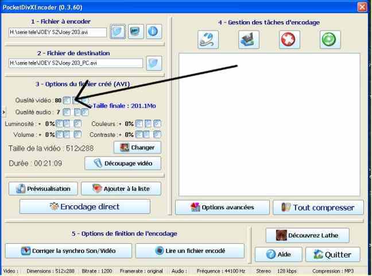This screenshot has width=372, height=276.
Task: Click 'Framerate : original' in the status bar
Action: 141,271
